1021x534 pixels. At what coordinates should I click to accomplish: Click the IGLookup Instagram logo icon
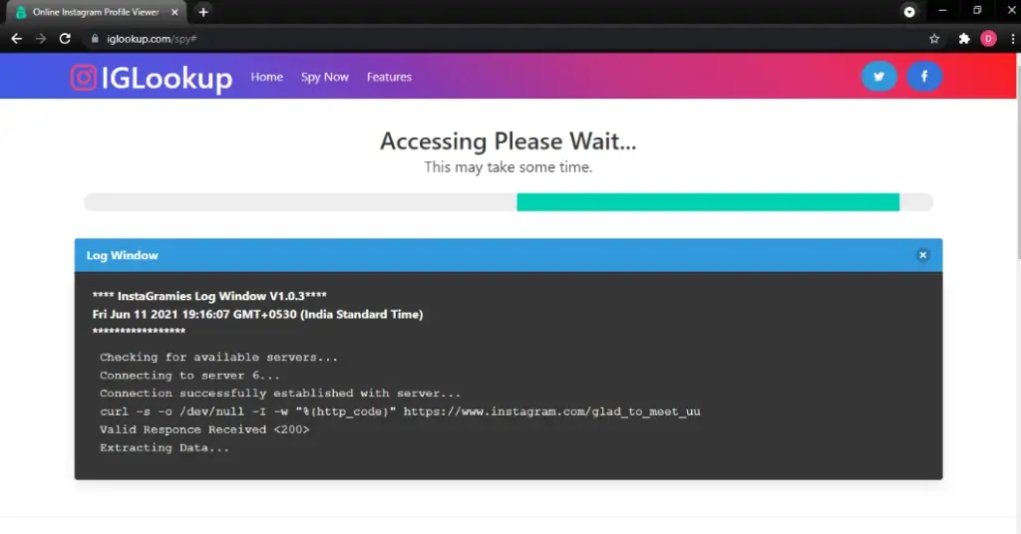click(84, 78)
